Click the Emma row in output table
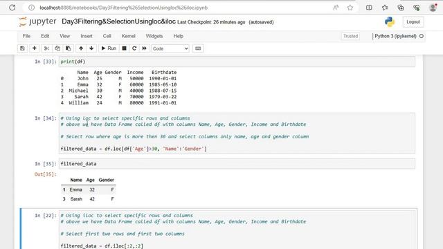The width and height of the screenshot is (443, 249). coord(89,190)
